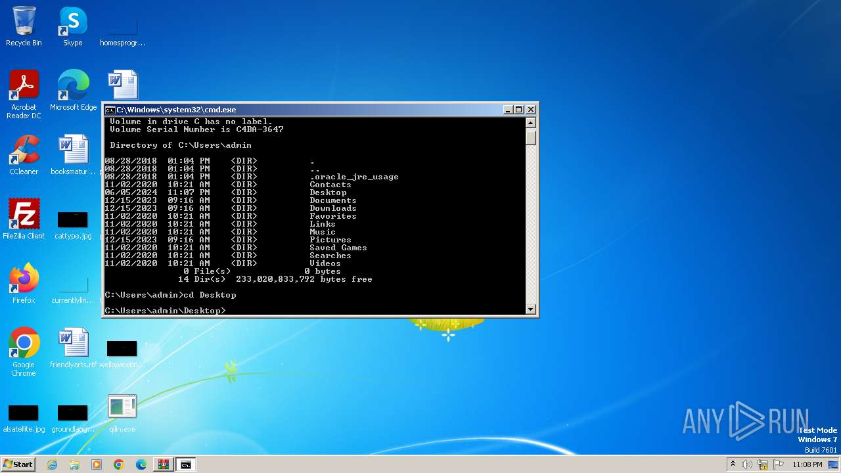Click the cmd scrollbar up arrow
Screen dimensions: 841x473
tap(531, 123)
